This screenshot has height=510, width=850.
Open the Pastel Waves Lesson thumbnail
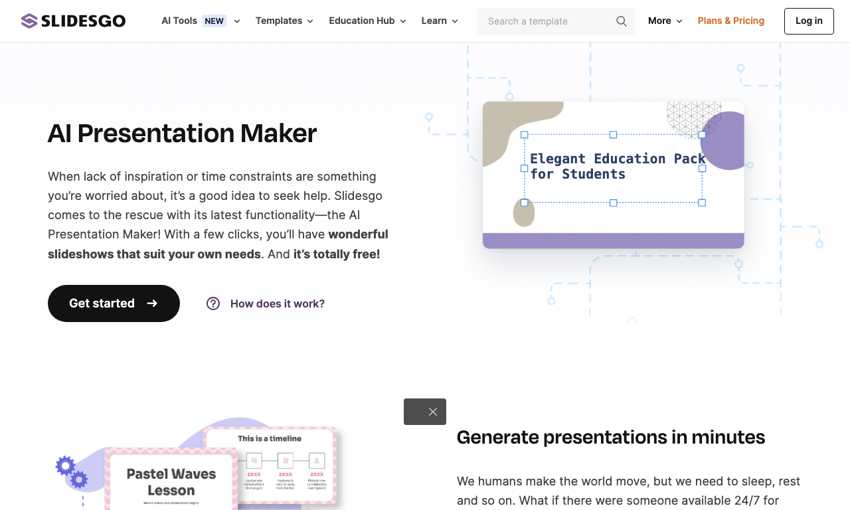click(171, 479)
